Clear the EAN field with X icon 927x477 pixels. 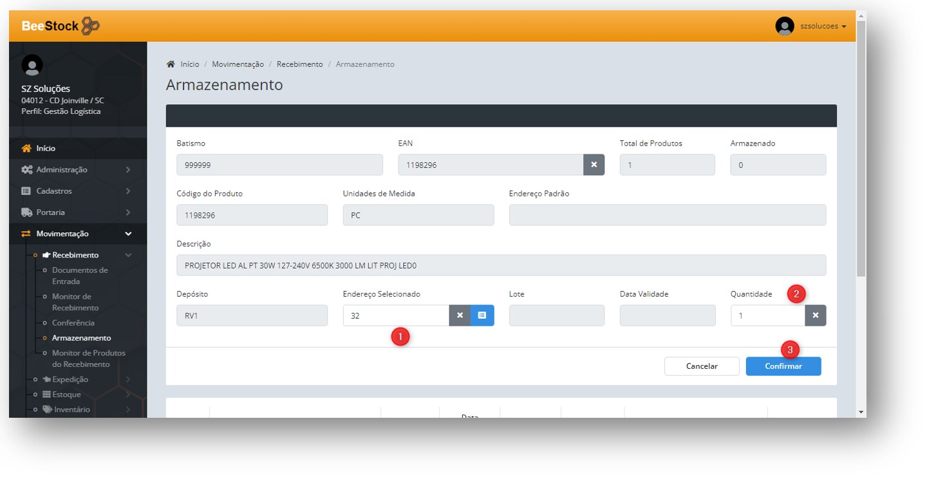(x=594, y=165)
